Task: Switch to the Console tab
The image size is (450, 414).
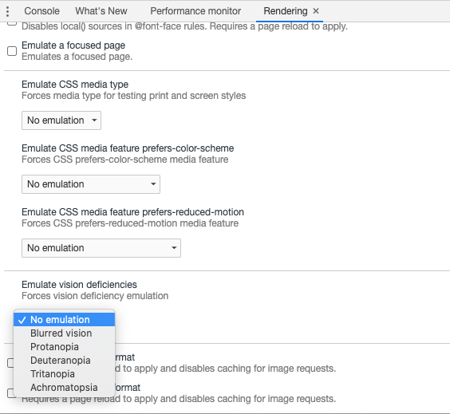Action: 42,11
